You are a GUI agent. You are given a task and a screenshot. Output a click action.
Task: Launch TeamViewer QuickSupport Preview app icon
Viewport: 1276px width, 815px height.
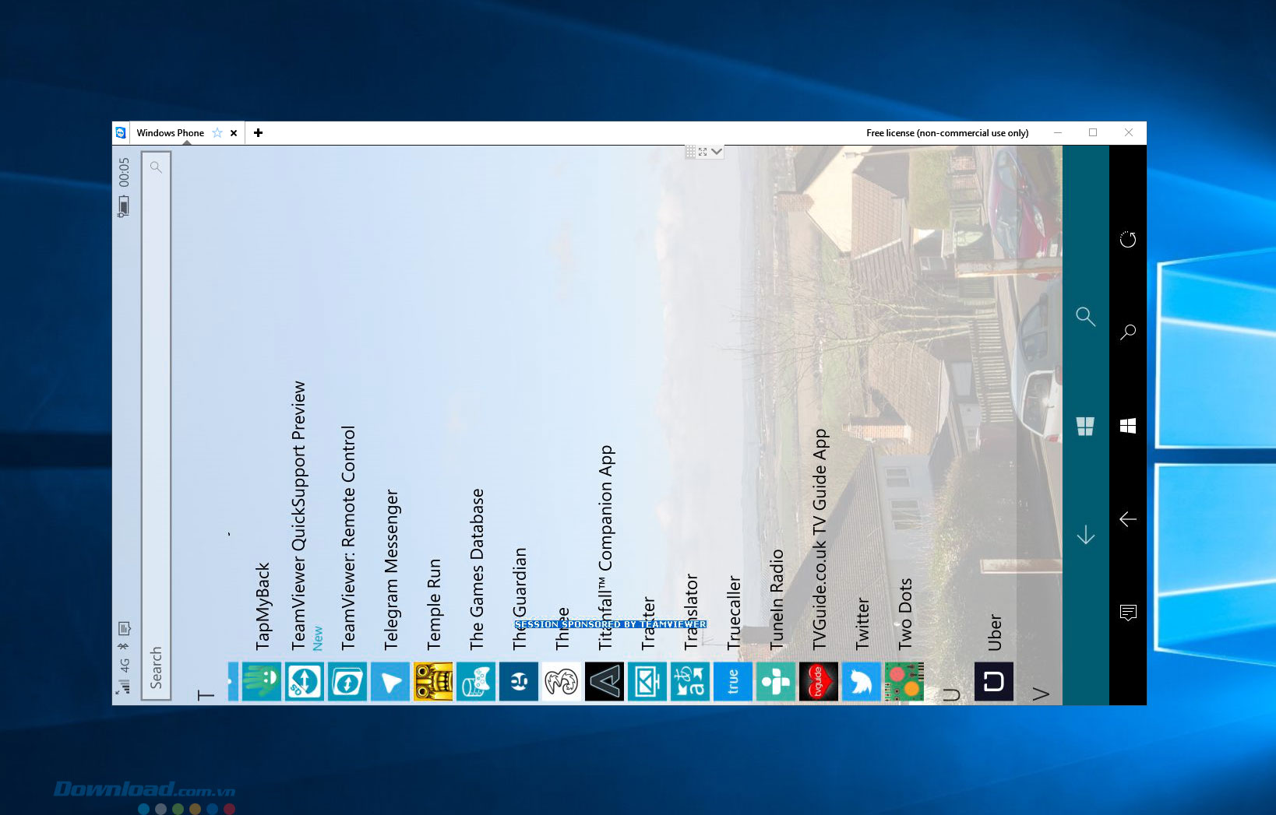point(305,682)
